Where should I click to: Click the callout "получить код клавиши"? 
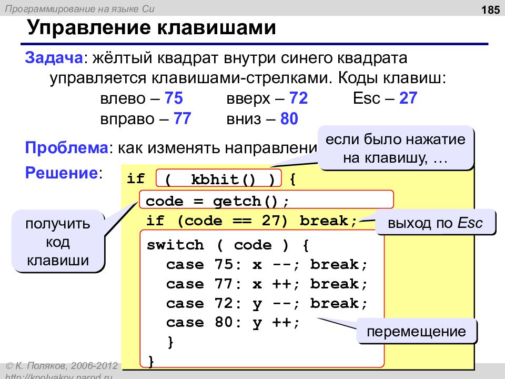58,242
